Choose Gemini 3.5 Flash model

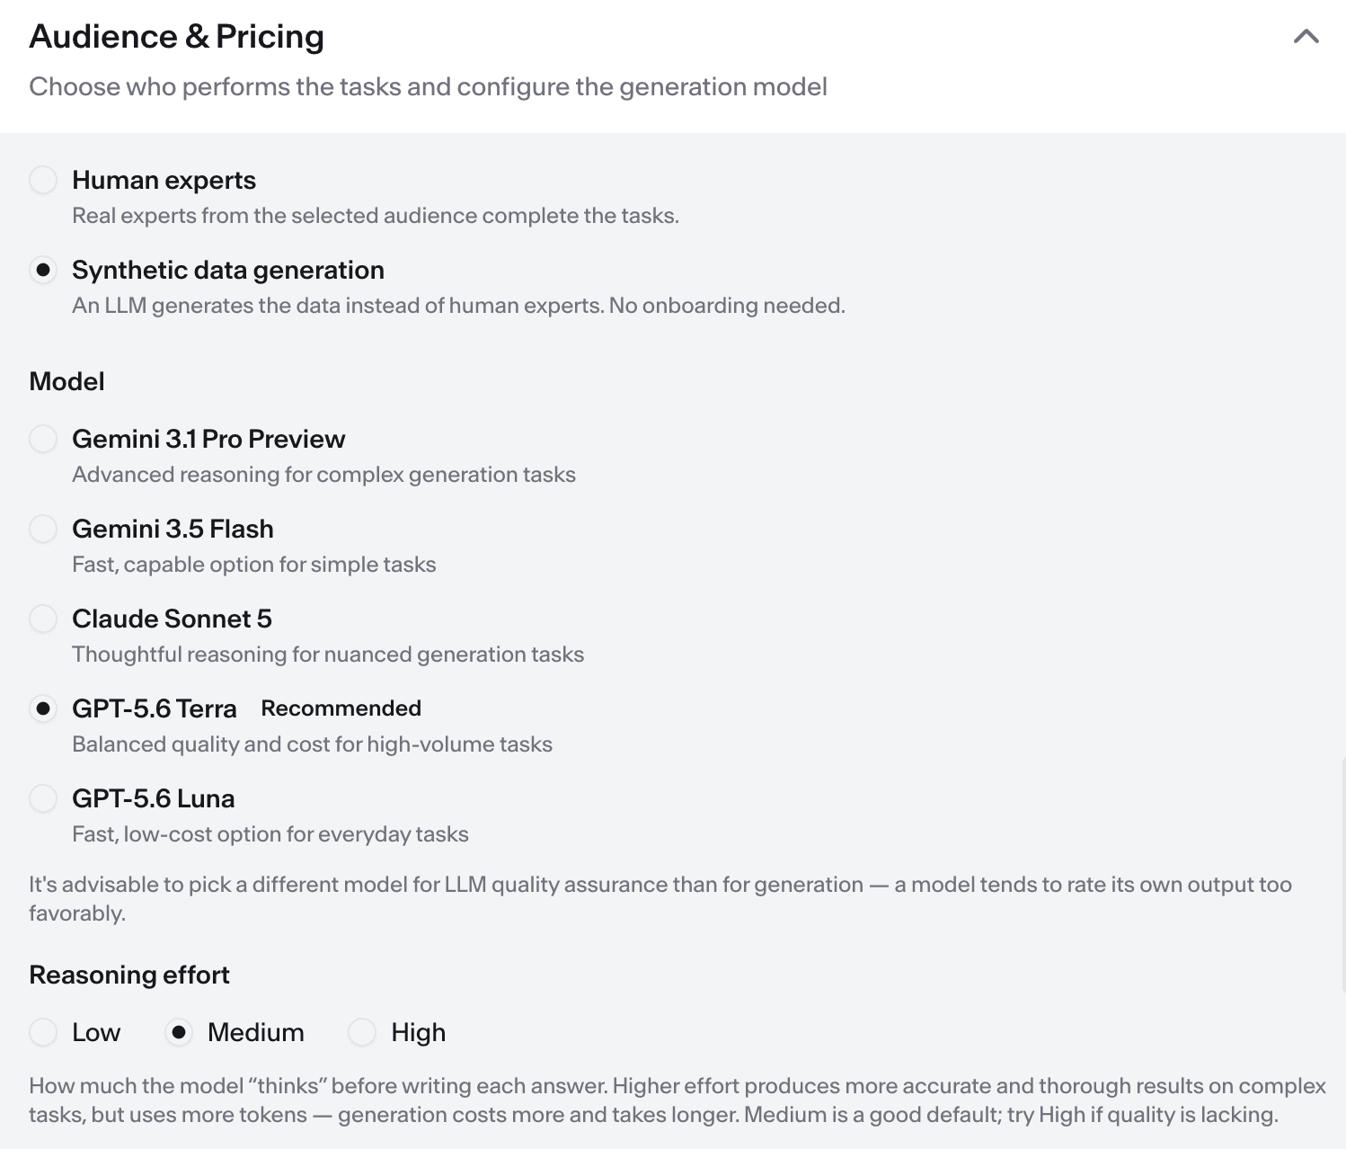pyautogui.click(x=43, y=529)
